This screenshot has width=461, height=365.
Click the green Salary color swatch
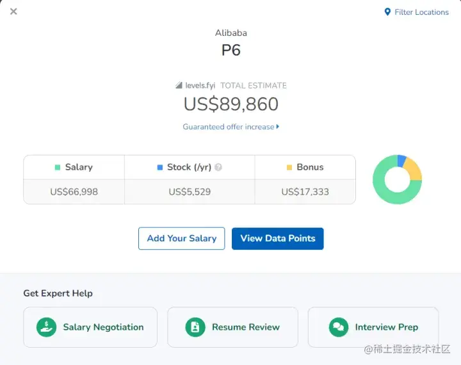click(x=58, y=167)
